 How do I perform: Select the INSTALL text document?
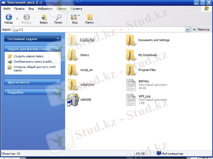[x=131, y=85]
